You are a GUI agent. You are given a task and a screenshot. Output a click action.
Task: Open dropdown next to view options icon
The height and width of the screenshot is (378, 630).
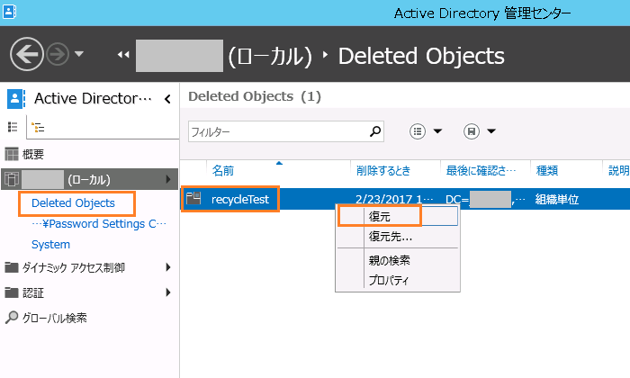[x=437, y=131]
